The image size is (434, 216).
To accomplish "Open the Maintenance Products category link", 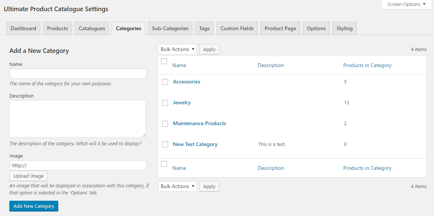I will tap(199, 123).
